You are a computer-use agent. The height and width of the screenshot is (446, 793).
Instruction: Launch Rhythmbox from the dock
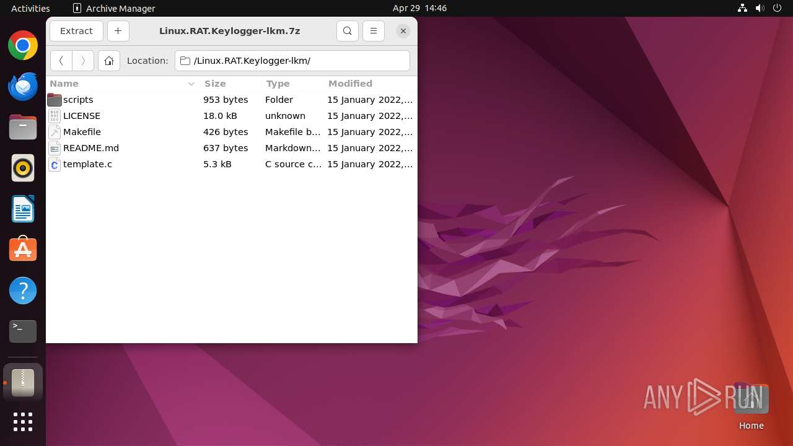(23, 168)
